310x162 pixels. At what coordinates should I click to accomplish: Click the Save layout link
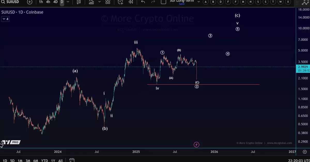coord(182,4)
